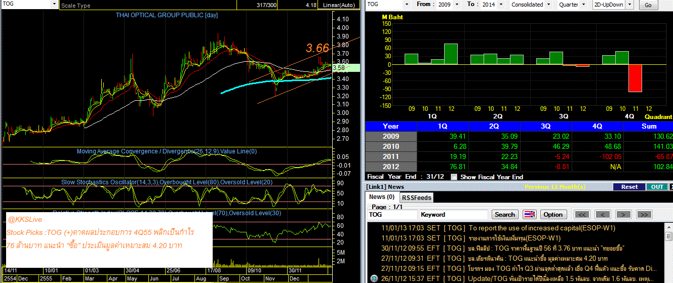
Task: Select the 2010 year row header
Action: (391, 147)
